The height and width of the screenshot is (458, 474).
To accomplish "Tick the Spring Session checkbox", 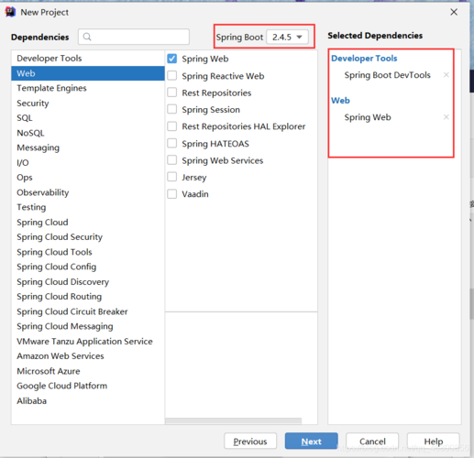I will pos(172,109).
